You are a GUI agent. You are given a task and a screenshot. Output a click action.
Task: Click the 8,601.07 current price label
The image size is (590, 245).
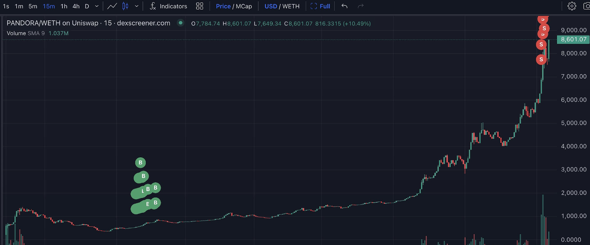click(x=573, y=40)
